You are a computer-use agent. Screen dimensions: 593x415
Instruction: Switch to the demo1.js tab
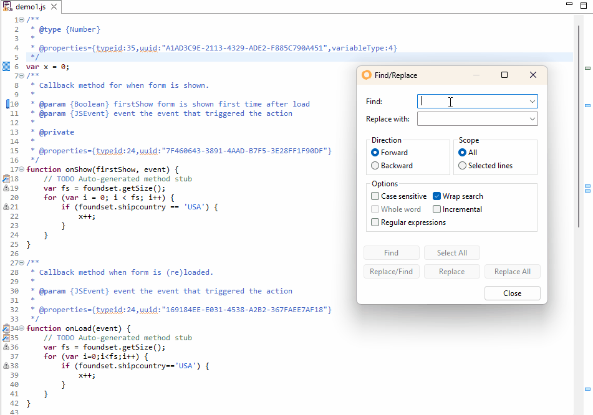click(31, 7)
